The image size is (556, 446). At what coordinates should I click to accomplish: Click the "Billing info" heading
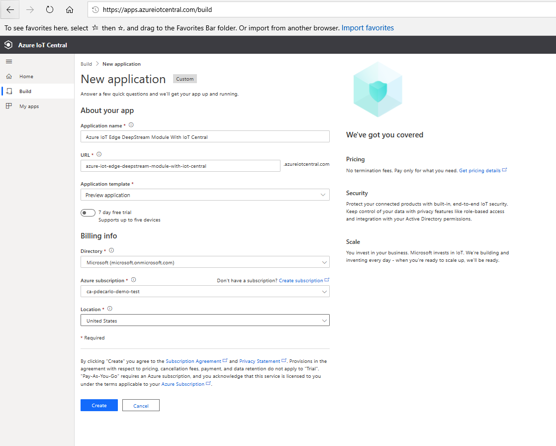click(98, 236)
